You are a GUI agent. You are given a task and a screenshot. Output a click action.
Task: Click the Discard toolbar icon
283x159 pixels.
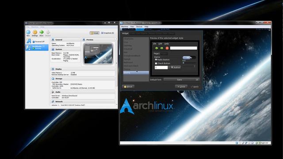[48, 32]
